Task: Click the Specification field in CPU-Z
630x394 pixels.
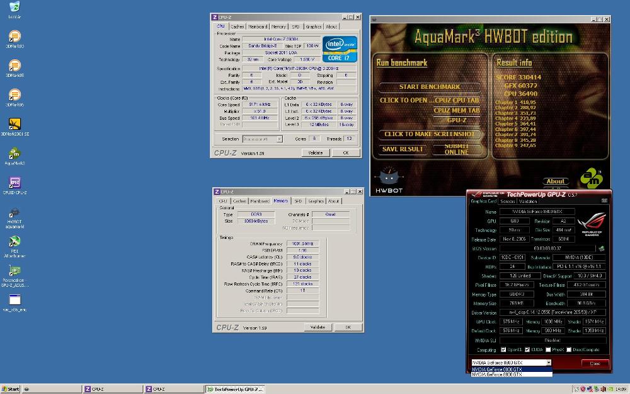Action: (x=299, y=68)
